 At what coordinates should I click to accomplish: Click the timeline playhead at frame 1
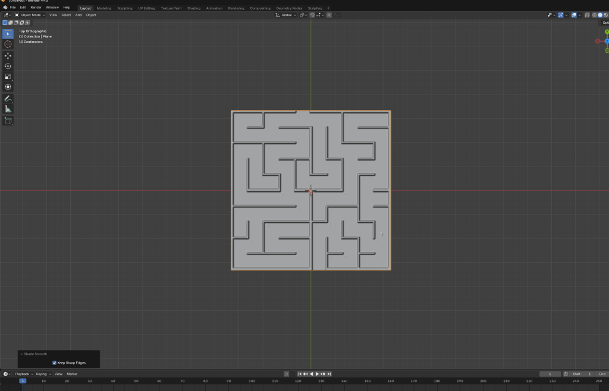23,381
